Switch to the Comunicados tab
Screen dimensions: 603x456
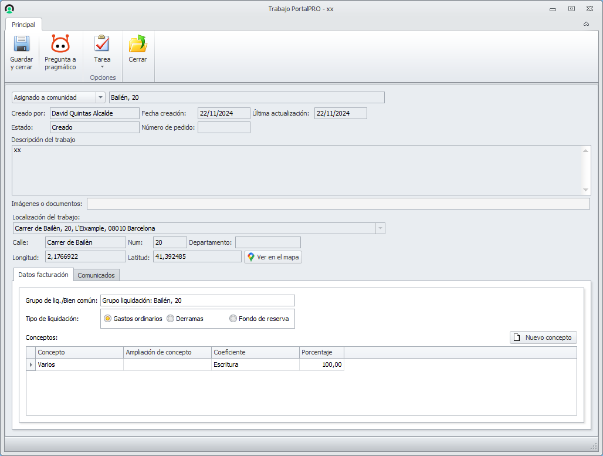[97, 275]
